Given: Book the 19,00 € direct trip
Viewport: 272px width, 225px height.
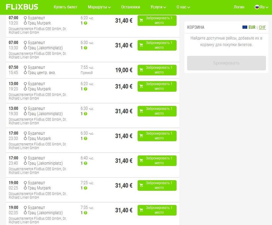Looking at the screenshot, I should click(x=157, y=70).
